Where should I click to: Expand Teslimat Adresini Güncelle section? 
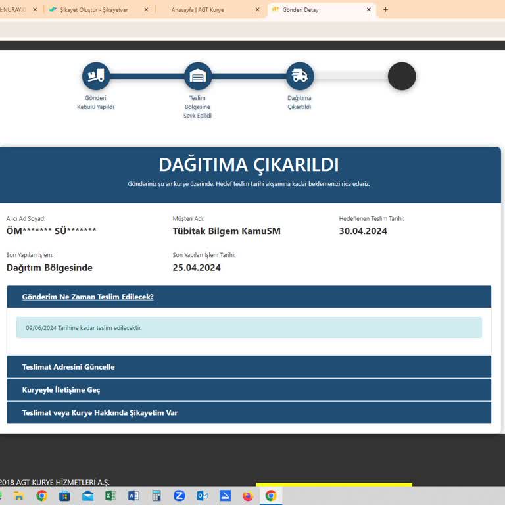[x=249, y=367]
